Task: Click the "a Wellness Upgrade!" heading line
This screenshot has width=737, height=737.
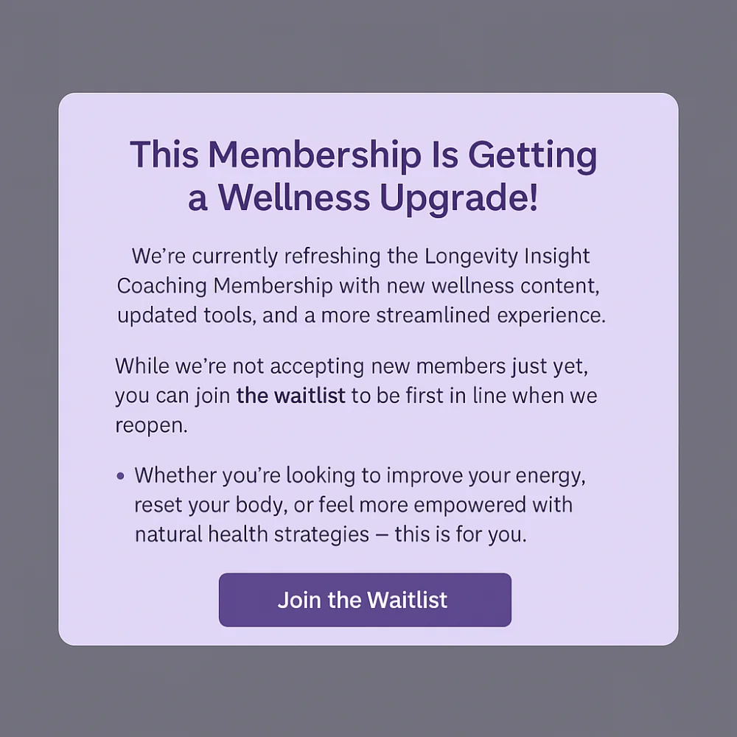Action: point(363,198)
